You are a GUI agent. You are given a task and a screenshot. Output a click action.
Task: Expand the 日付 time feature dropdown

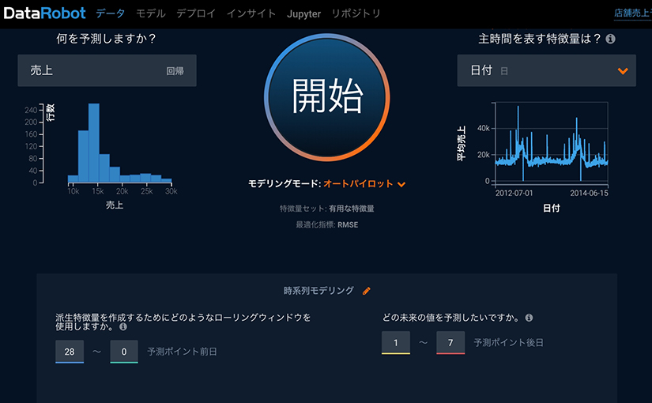pos(546,70)
